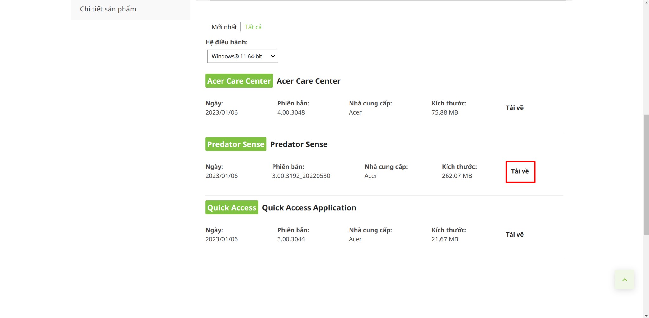Click the vertical scrollbar thumb
This screenshot has width=649, height=318.
pyautogui.click(x=646, y=174)
